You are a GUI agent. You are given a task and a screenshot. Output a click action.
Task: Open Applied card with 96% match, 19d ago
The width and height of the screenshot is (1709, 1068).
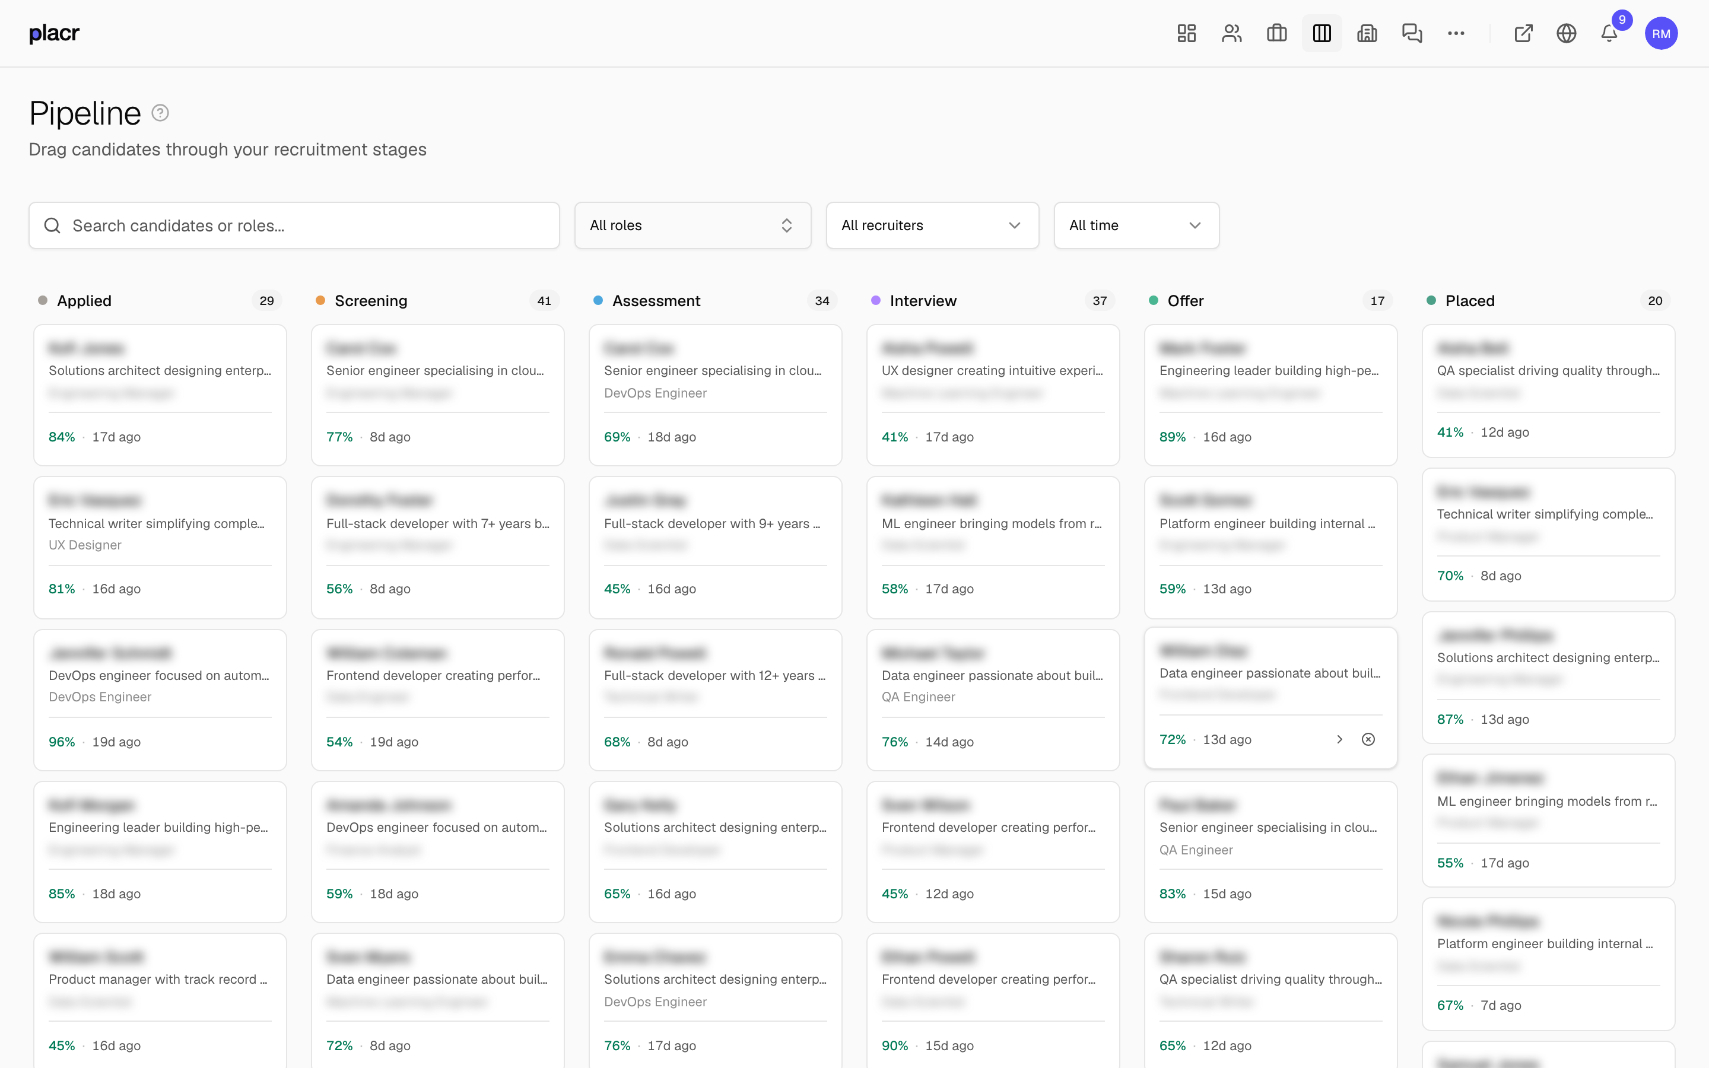[x=160, y=700]
